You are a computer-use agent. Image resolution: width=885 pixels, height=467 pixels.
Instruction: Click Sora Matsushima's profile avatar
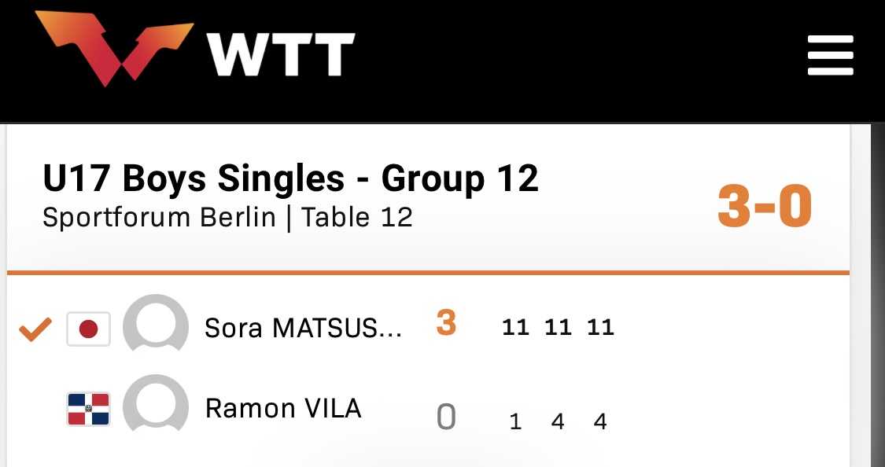(x=156, y=327)
